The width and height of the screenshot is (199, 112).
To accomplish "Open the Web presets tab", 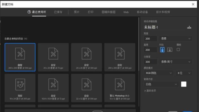I will click(126, 12).
